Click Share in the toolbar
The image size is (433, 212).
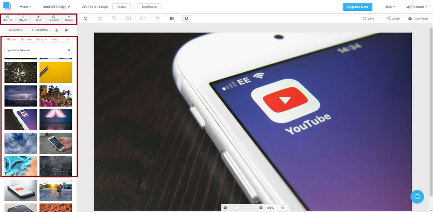393,19
